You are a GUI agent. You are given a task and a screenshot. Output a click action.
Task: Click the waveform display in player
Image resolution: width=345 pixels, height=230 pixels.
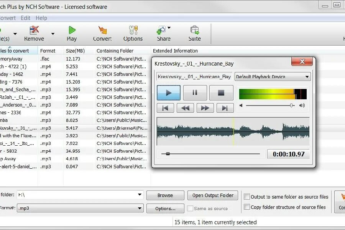(233, 131)
